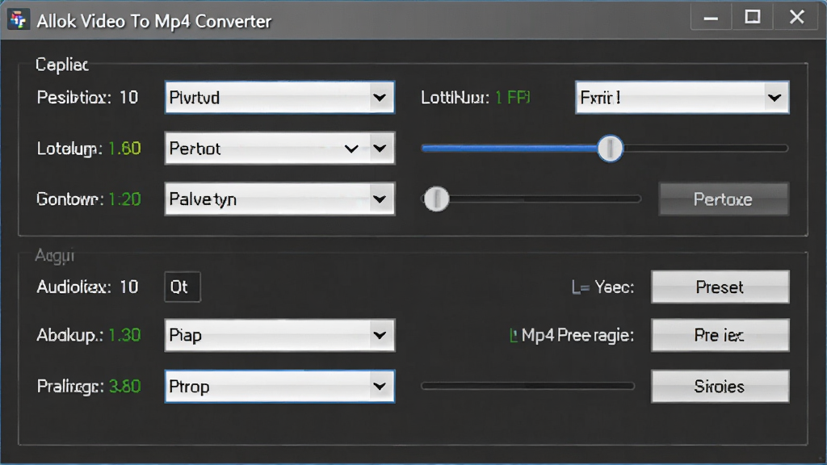
Task: Click the Allok app icon in title bar
Action: pos(19,20)
